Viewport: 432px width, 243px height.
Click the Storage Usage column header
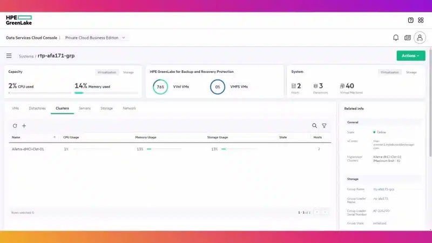click(218, 137)
